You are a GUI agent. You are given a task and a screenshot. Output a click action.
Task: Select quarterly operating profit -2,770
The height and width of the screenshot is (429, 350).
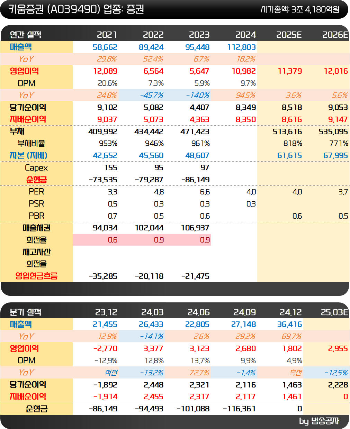105,348
